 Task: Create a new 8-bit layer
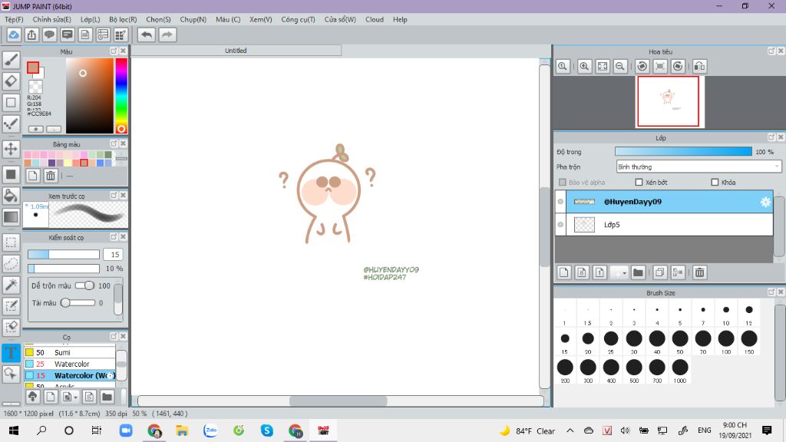coord(582,272)
